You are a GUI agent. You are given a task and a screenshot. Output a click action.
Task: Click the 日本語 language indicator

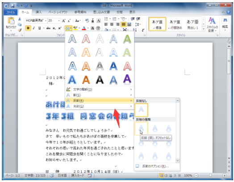pyautogui.click(x=62, y=175)
